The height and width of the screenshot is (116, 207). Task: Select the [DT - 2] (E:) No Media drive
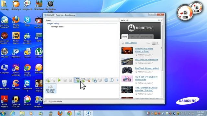tap(50, 88)
